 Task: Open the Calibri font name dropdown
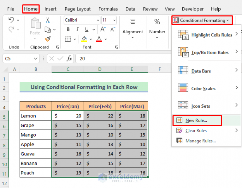point(98,20)
